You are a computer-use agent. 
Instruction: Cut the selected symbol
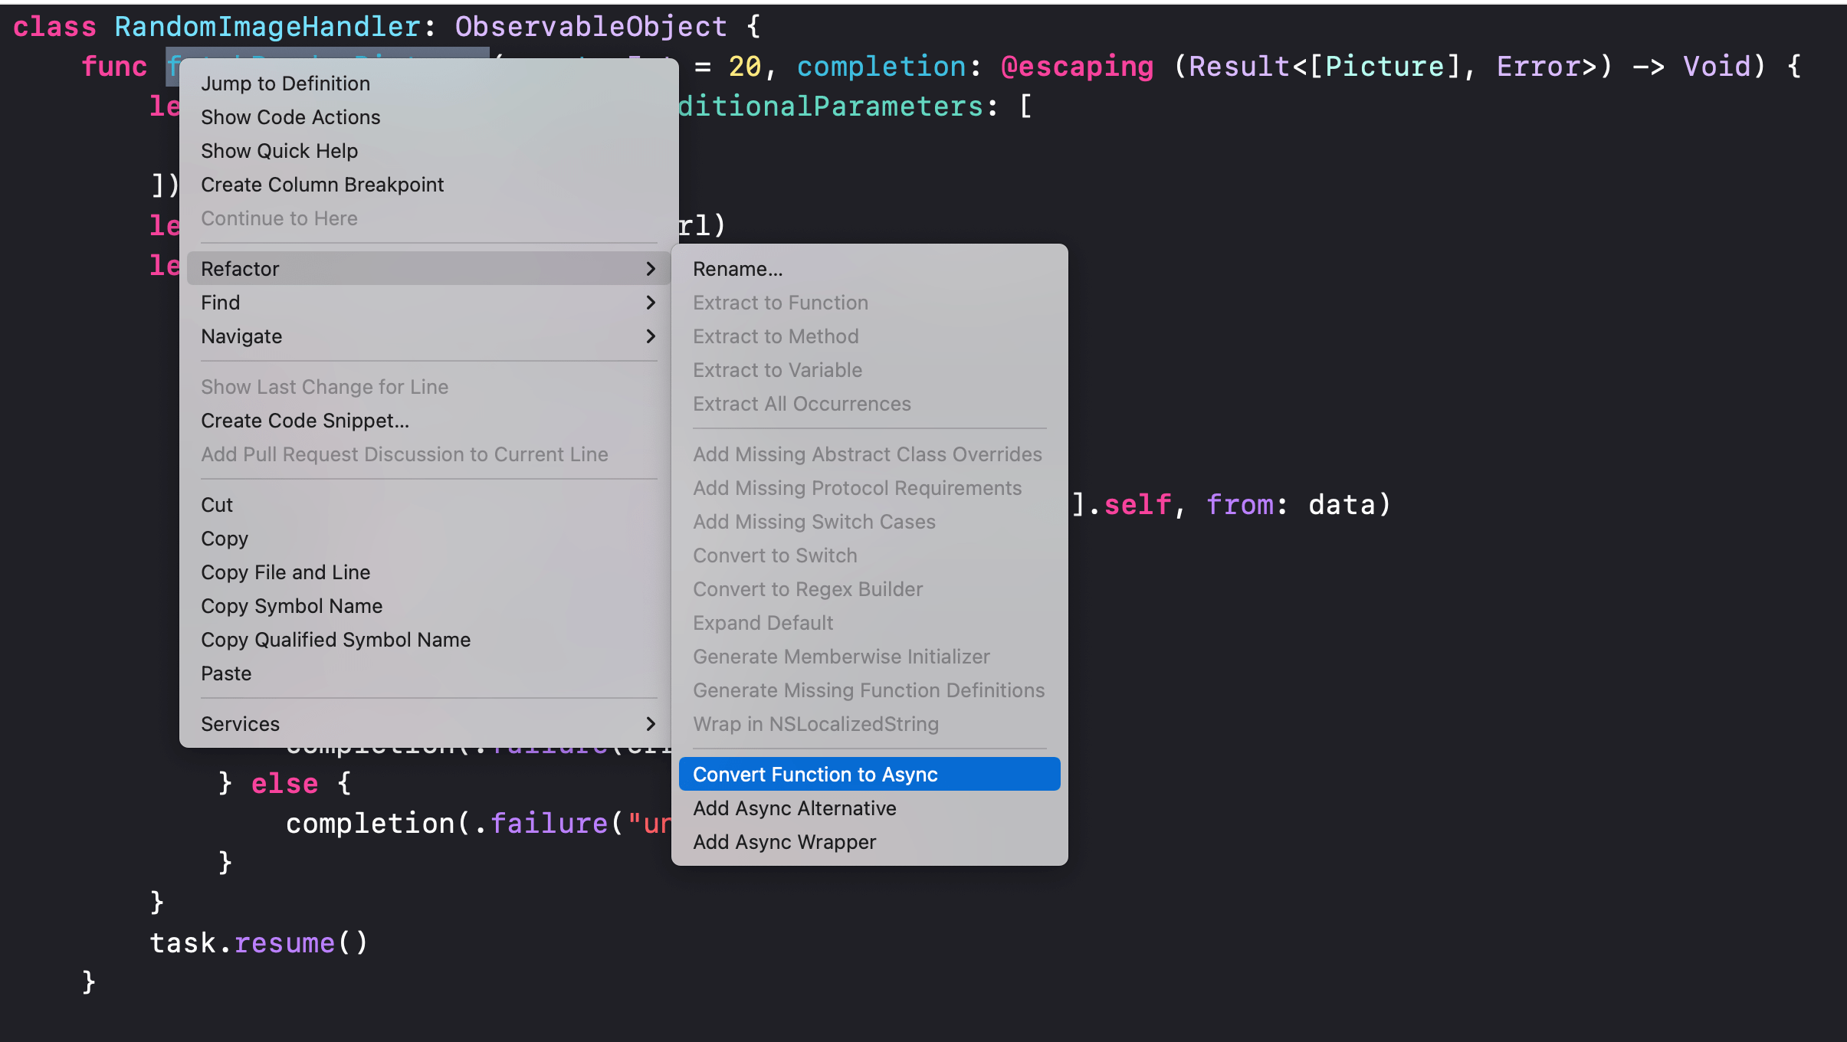click(x=217, y=504)
